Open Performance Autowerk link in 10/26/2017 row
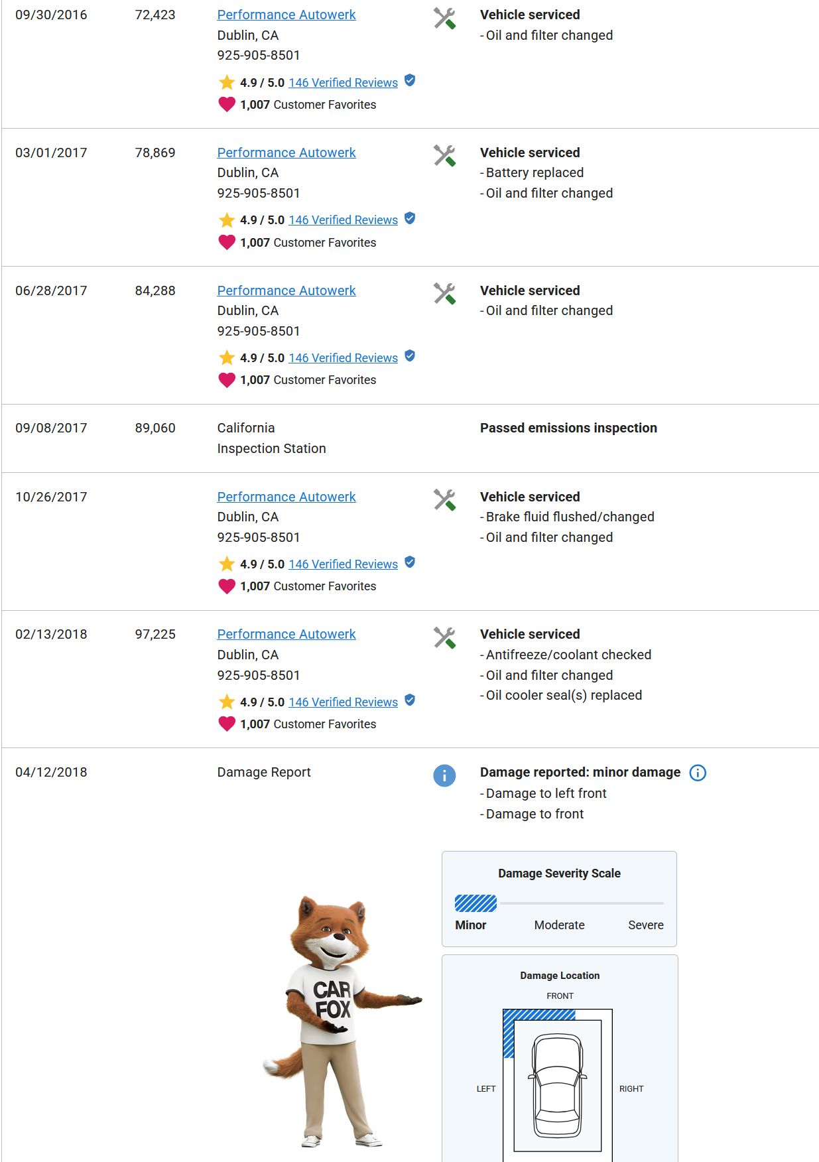 [286, 497]
